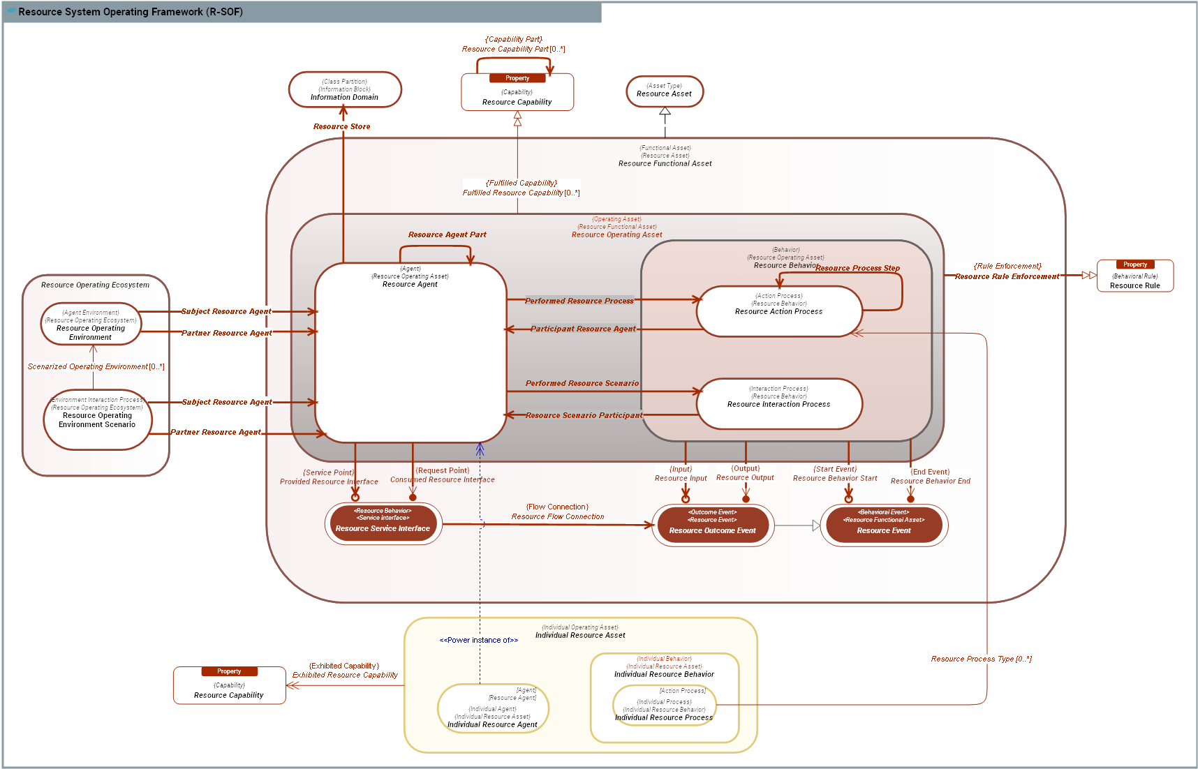Click the Property badge on lower-left Resource Capability
The height and width of the screenshot is (769, 1198).
click(x=229, y=671)
